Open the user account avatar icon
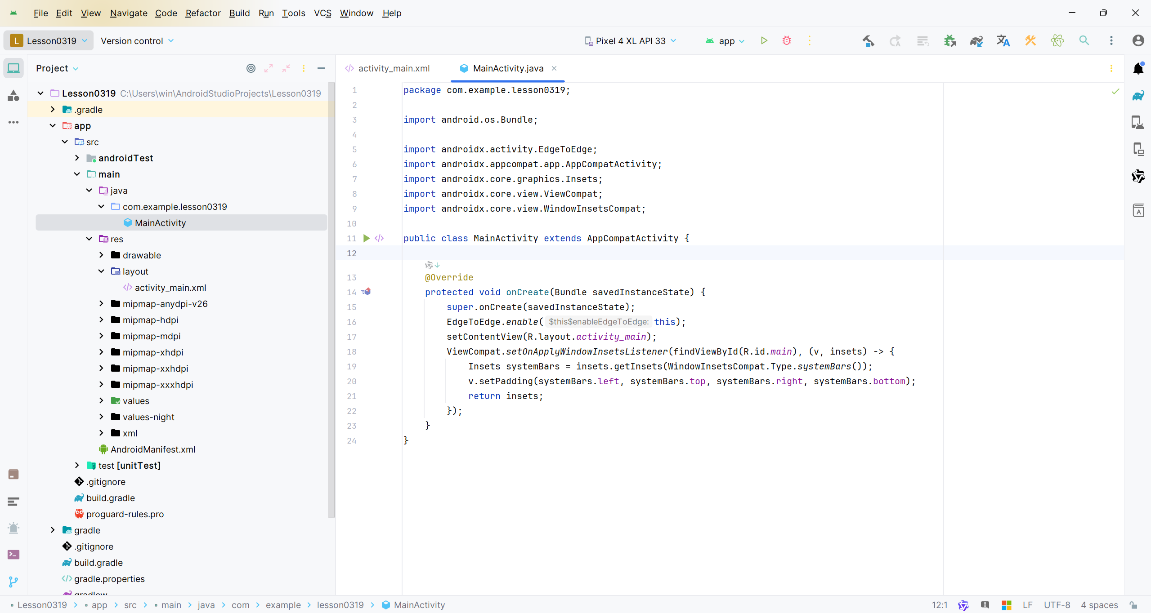Screen dimensions: 1151x613 coord(1138,41)
